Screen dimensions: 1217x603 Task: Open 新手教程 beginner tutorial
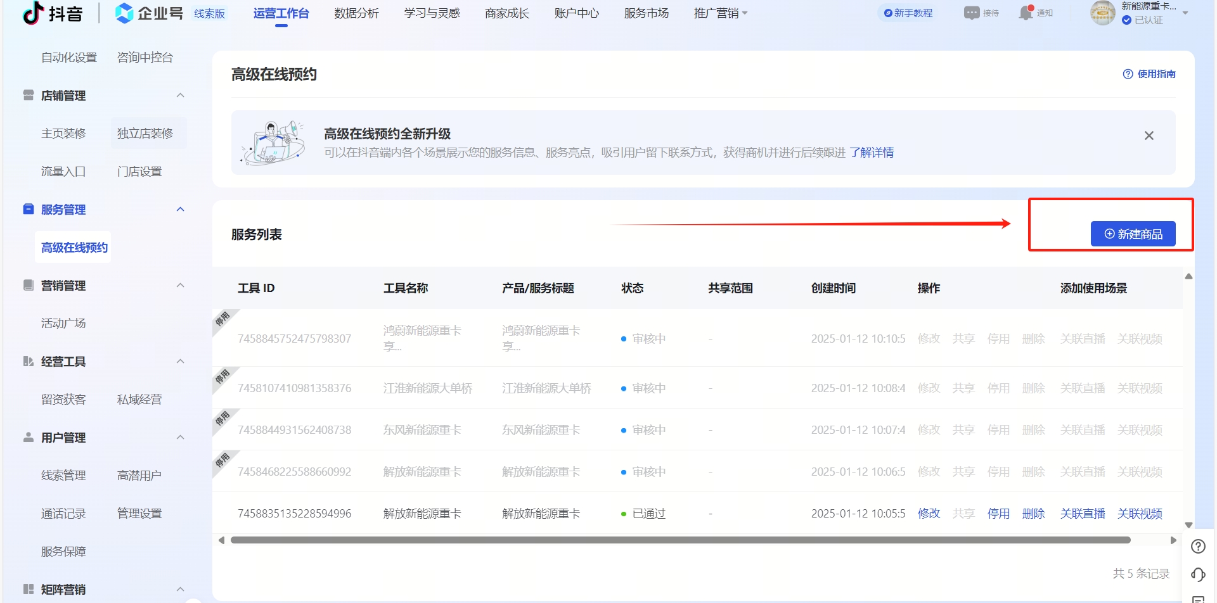908,13
